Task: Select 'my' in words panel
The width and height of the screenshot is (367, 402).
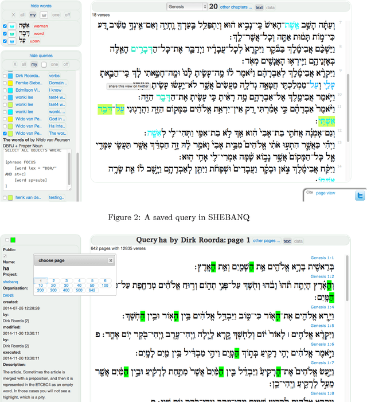Action: click(x=33, y=15)
